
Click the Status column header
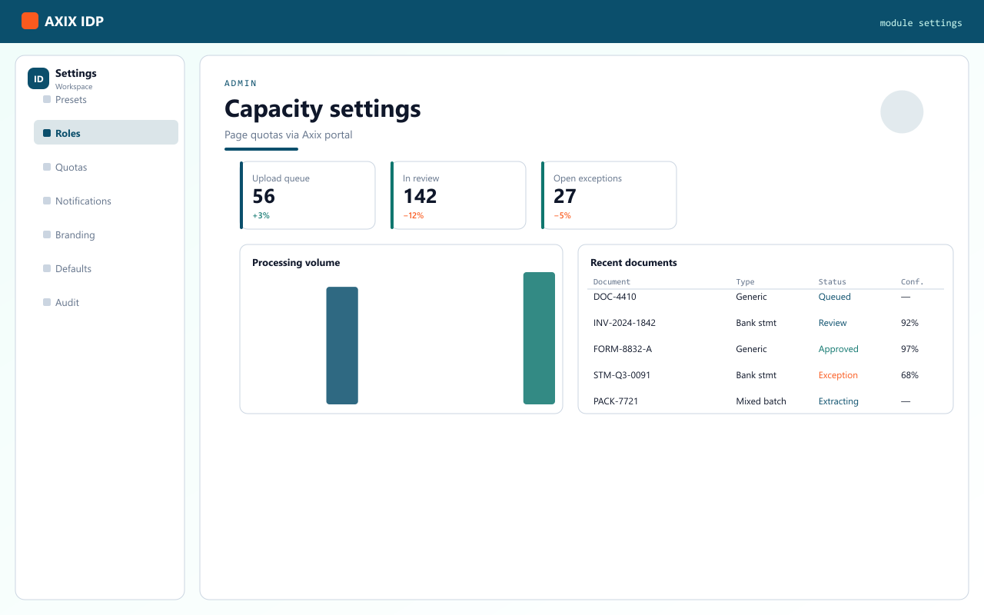click(833, 282)
